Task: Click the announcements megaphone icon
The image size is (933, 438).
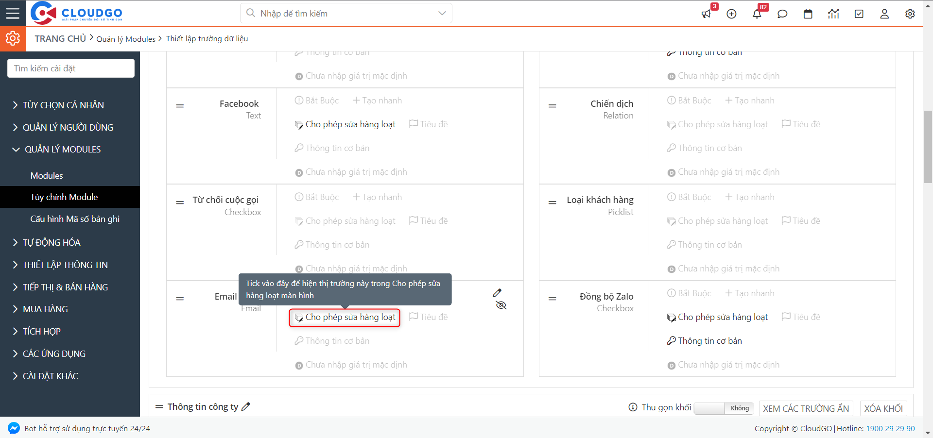Action: (x=706, y=14)
